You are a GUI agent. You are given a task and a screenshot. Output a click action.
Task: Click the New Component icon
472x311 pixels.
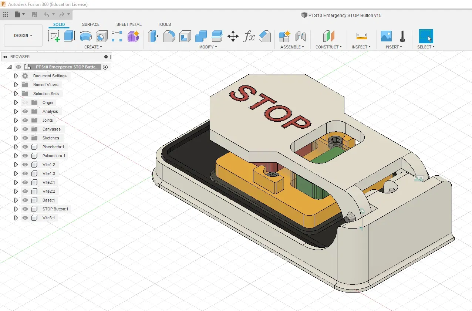pyautogui.click(x=284, y=36)
